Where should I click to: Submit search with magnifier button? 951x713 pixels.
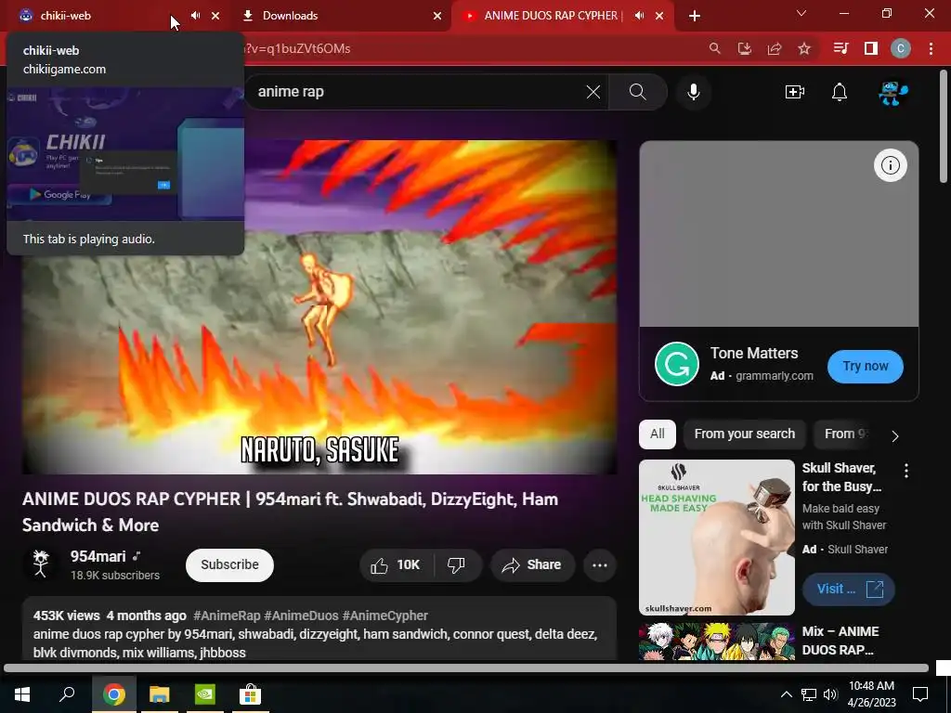point(637,92)
